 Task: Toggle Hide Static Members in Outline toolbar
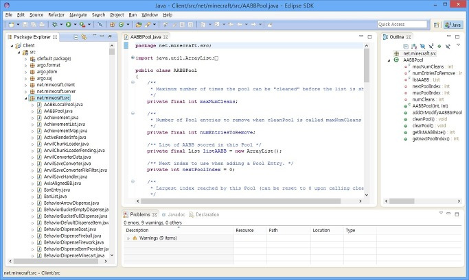pos(431,47)
